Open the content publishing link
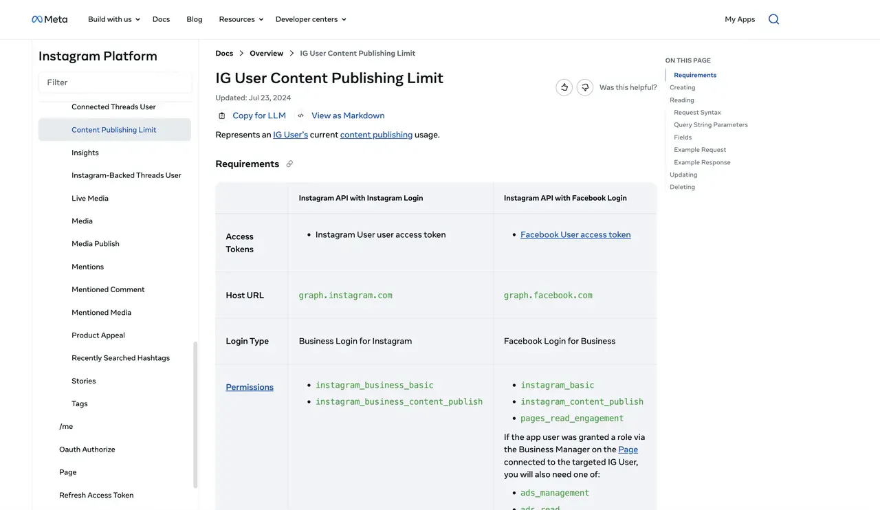880x510 pixels. pyautogui.click(x=376, y=135)
